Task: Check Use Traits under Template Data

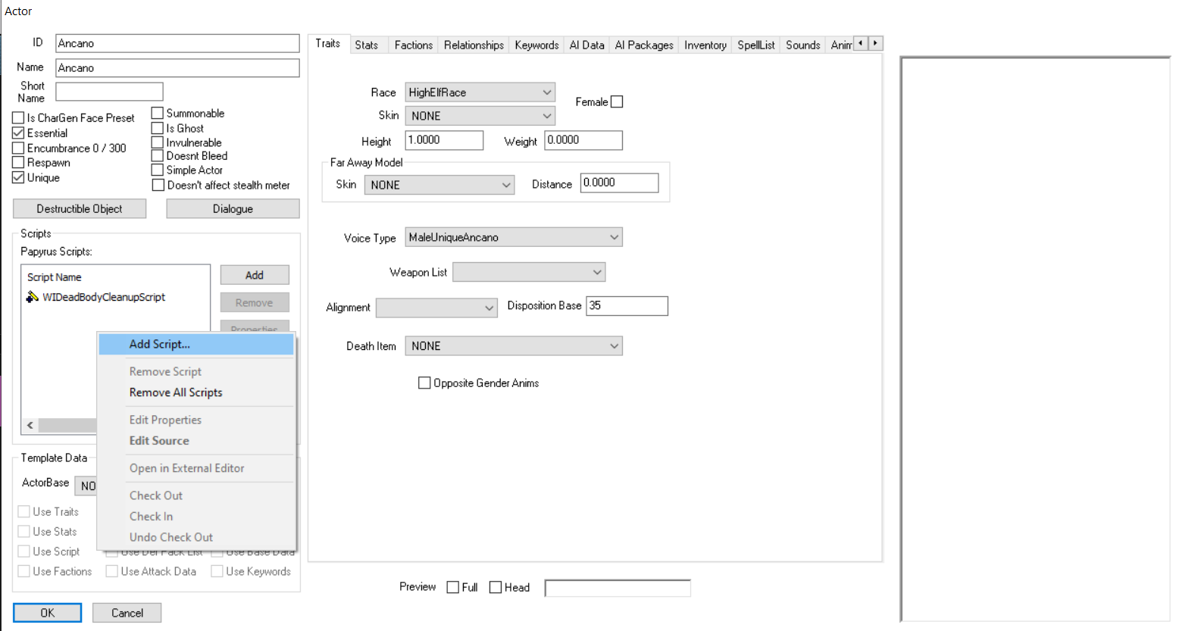Action: coord(23,511)
